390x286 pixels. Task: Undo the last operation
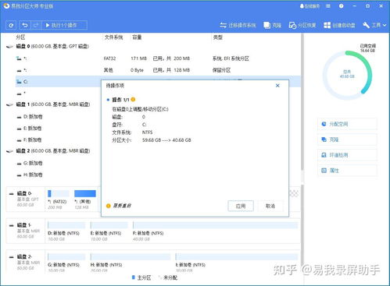[x=25, y=25]
